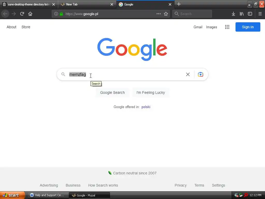Image resolution: width=265 pixels, height=199 pixels.
Task: Go back with the browser back arrow
Action: [5, 14]
